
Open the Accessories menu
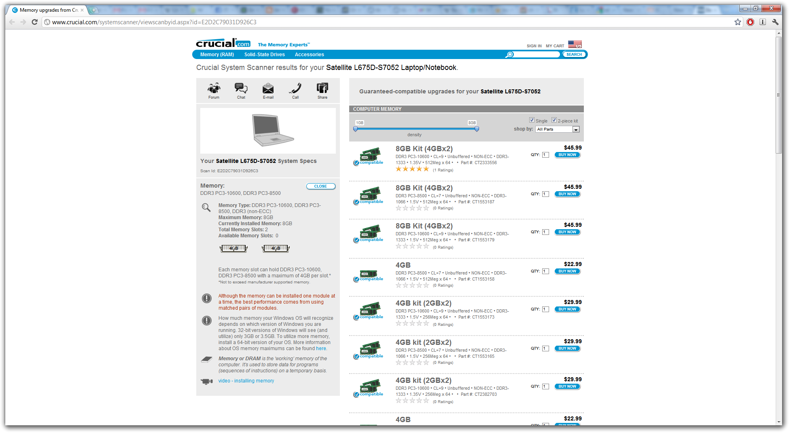[x=309, y=55]
